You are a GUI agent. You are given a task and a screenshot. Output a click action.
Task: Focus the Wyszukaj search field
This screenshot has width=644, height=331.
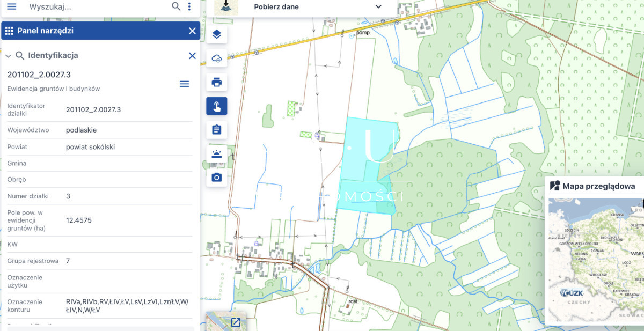pos(97,7)
